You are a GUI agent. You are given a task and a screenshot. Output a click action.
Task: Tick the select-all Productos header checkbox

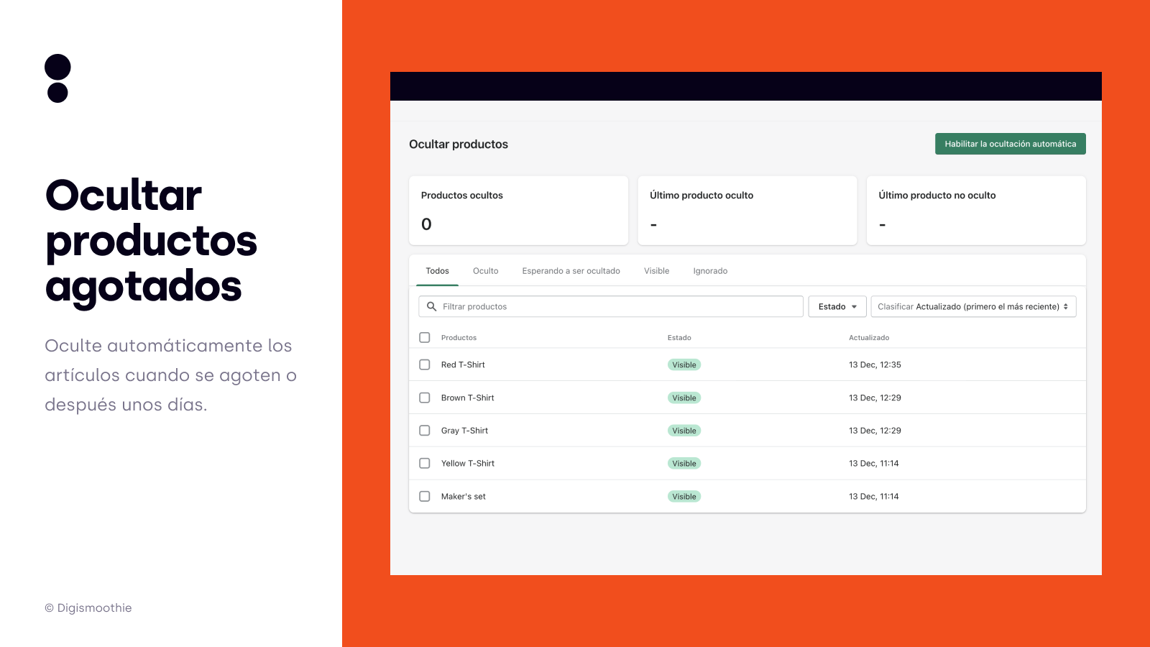[425, 337]
